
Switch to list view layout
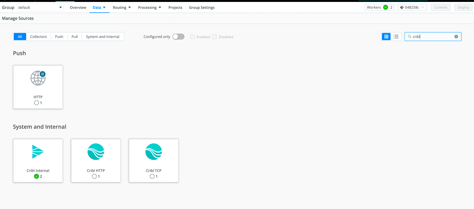pyautogui.click(x=396, y=37)
